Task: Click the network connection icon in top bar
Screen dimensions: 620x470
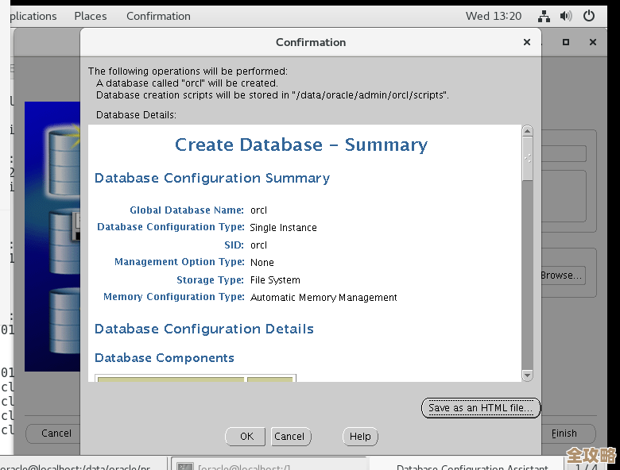Action: coord(544,16)
